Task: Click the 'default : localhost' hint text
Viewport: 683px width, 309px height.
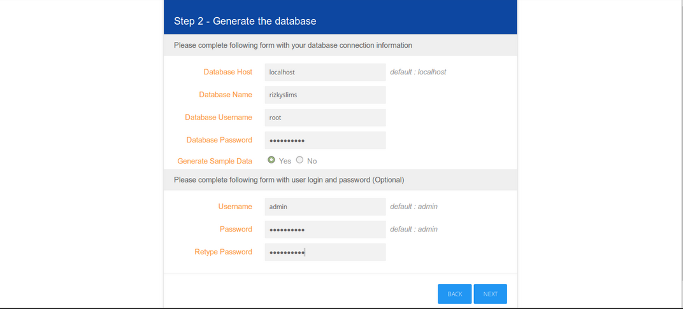Action: (x=418, y=72)
